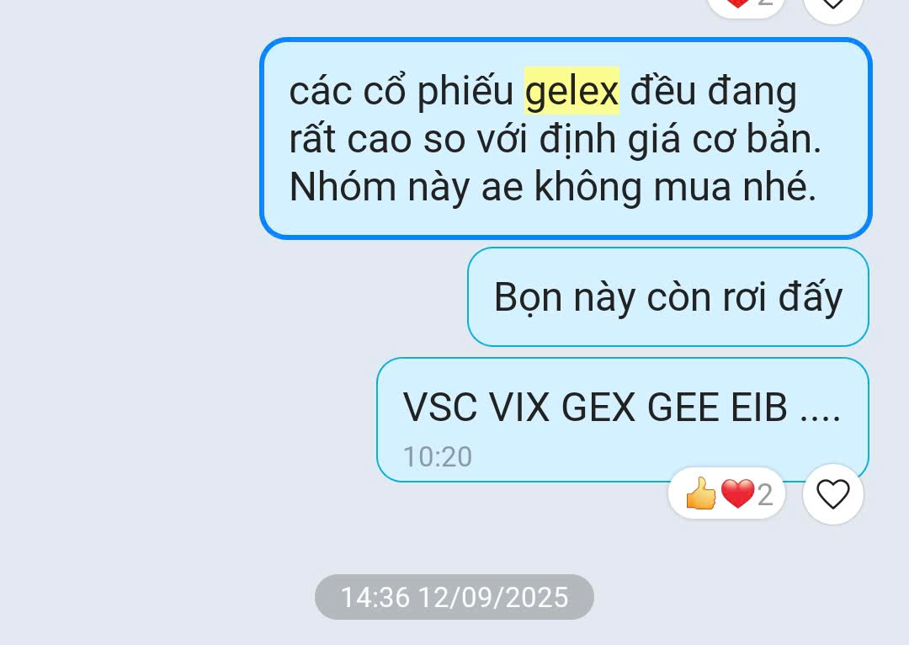Click the 10:20 message timestamp
909x645 pixels.
click(x=438, y=457)
